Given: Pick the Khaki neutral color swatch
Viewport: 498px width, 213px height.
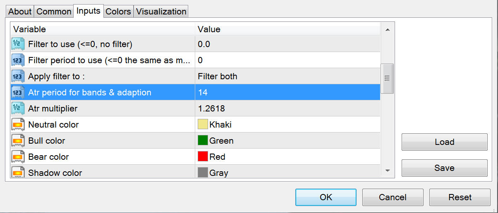Looking at the screenshot, I should pyautogui.click(x=203, y=125).
